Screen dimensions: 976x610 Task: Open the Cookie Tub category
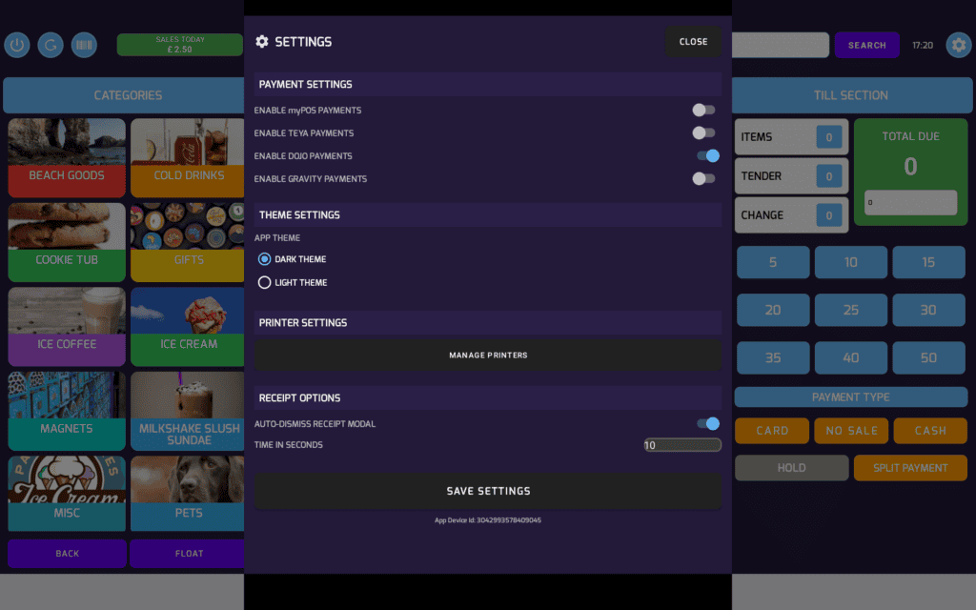coord(67,242)
